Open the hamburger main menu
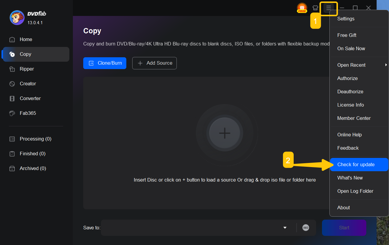This screenshot has height=245, width=389. click(328, 8)
